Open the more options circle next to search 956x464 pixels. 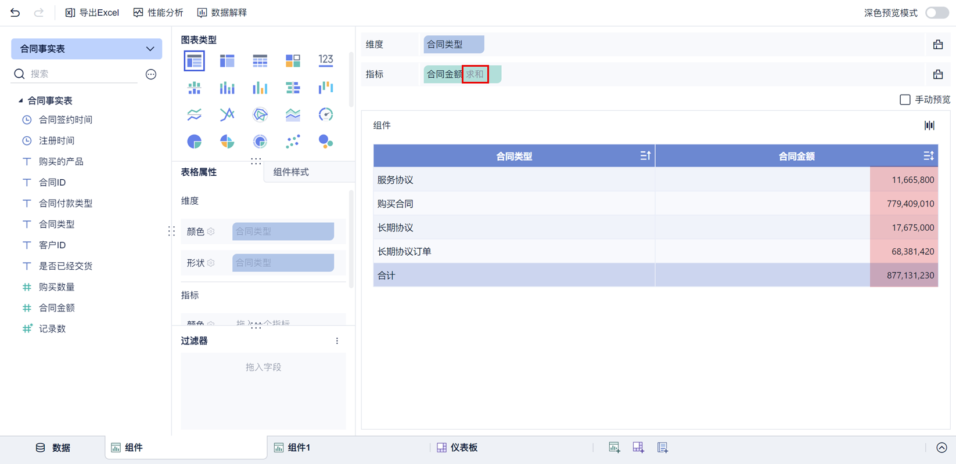[151, 74]
